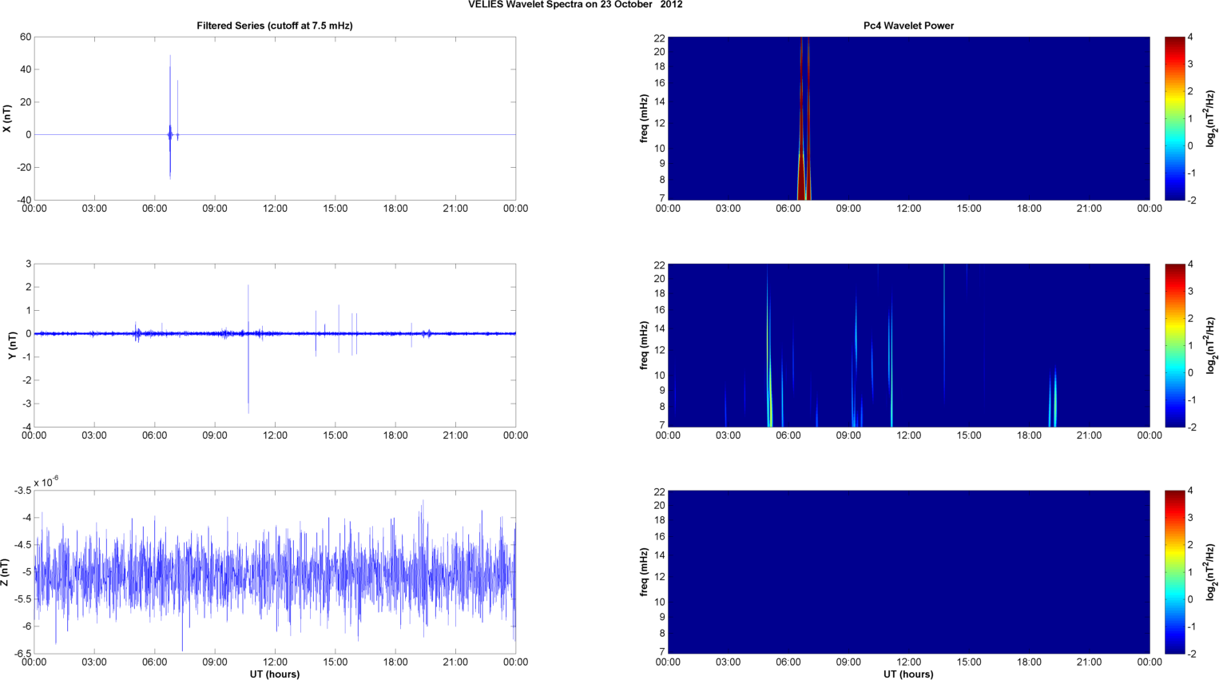Screen dimensions: 1219x680
Task: Select the deep negative spike in the Y series
Action: pos(248,392)
